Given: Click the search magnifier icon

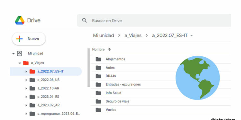Looking at the screenshot, I should point(85,20).
